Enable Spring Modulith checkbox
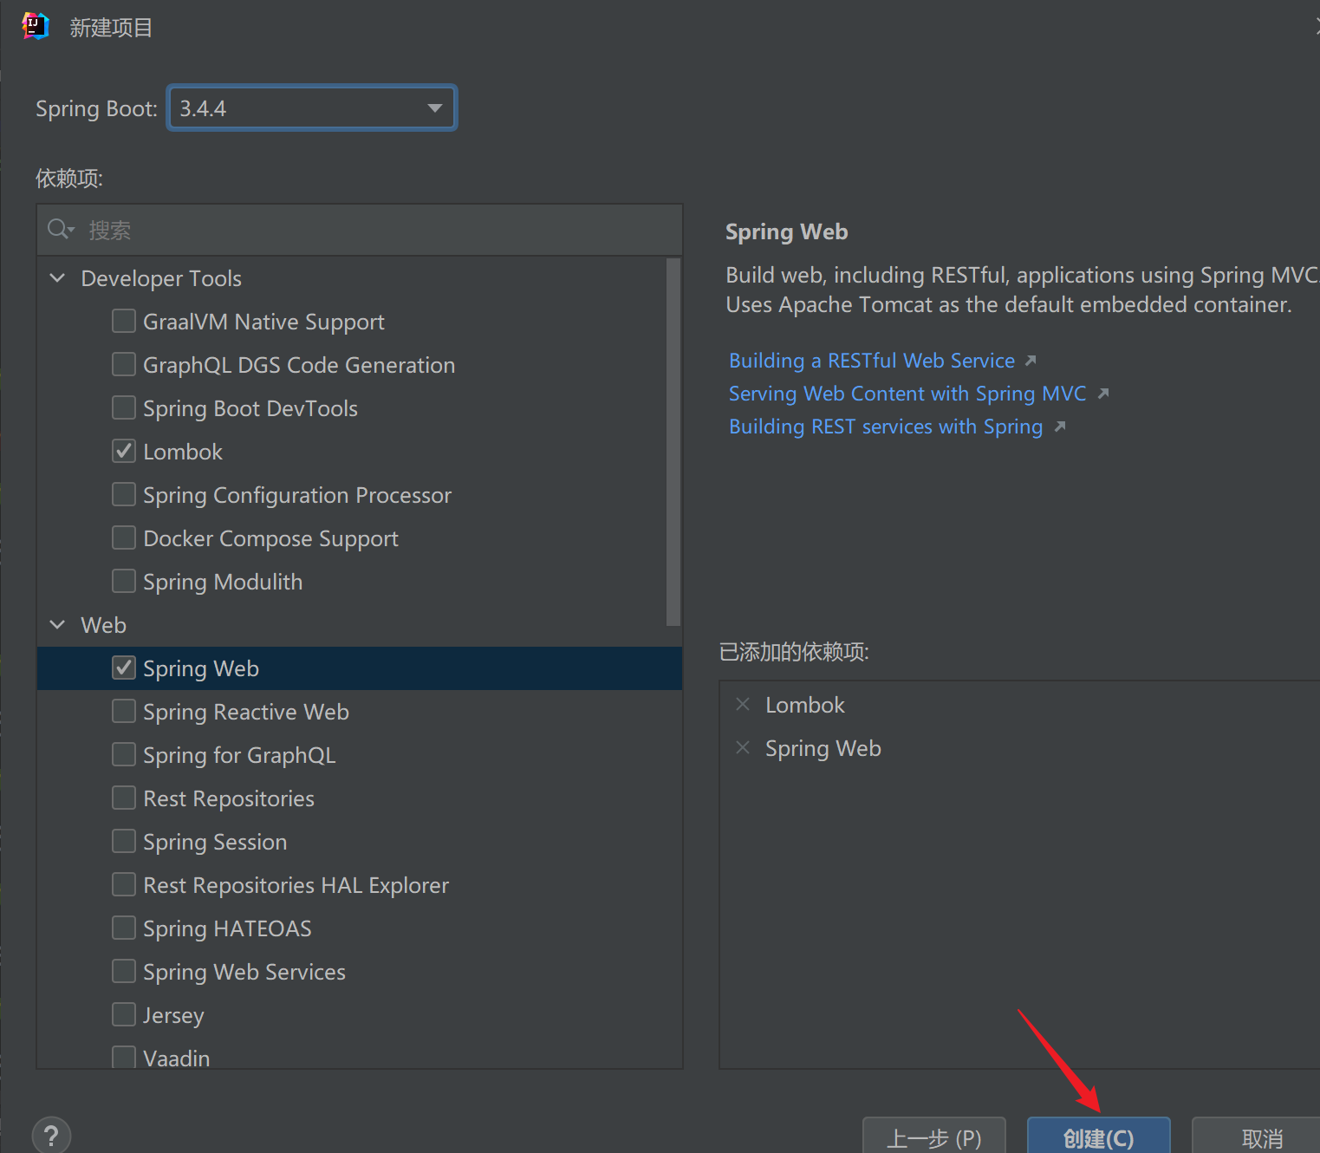 [124, 581]
